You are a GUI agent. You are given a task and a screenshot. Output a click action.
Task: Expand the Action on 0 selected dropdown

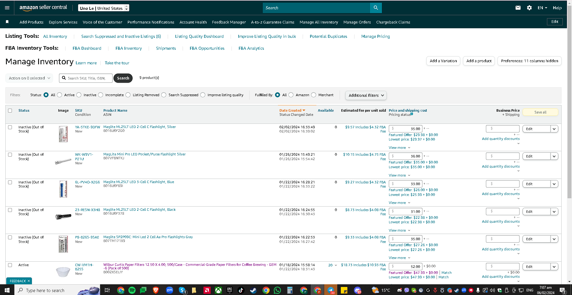point(29,78)
